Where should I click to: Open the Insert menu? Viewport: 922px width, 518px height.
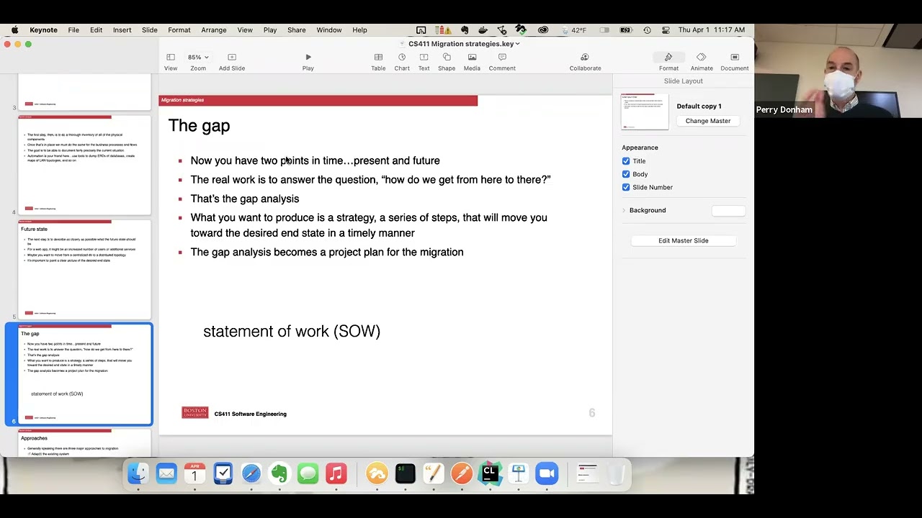click(x=122, y=30)
